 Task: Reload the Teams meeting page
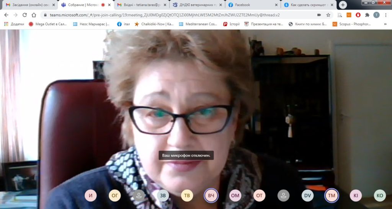coord(24,15)
